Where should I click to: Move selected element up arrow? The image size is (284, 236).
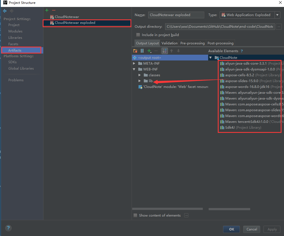tap(172, 51)
